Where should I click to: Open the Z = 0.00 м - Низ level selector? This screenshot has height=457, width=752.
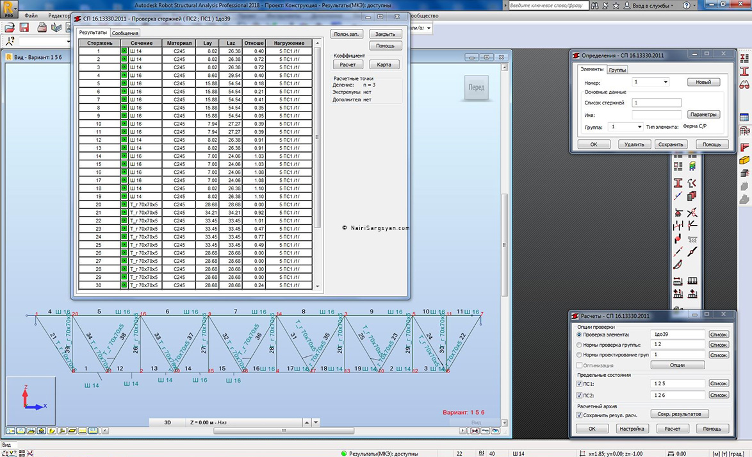pos(243,422)
